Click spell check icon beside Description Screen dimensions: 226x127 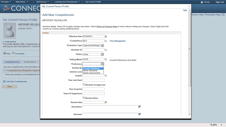[x=139, y=107]
